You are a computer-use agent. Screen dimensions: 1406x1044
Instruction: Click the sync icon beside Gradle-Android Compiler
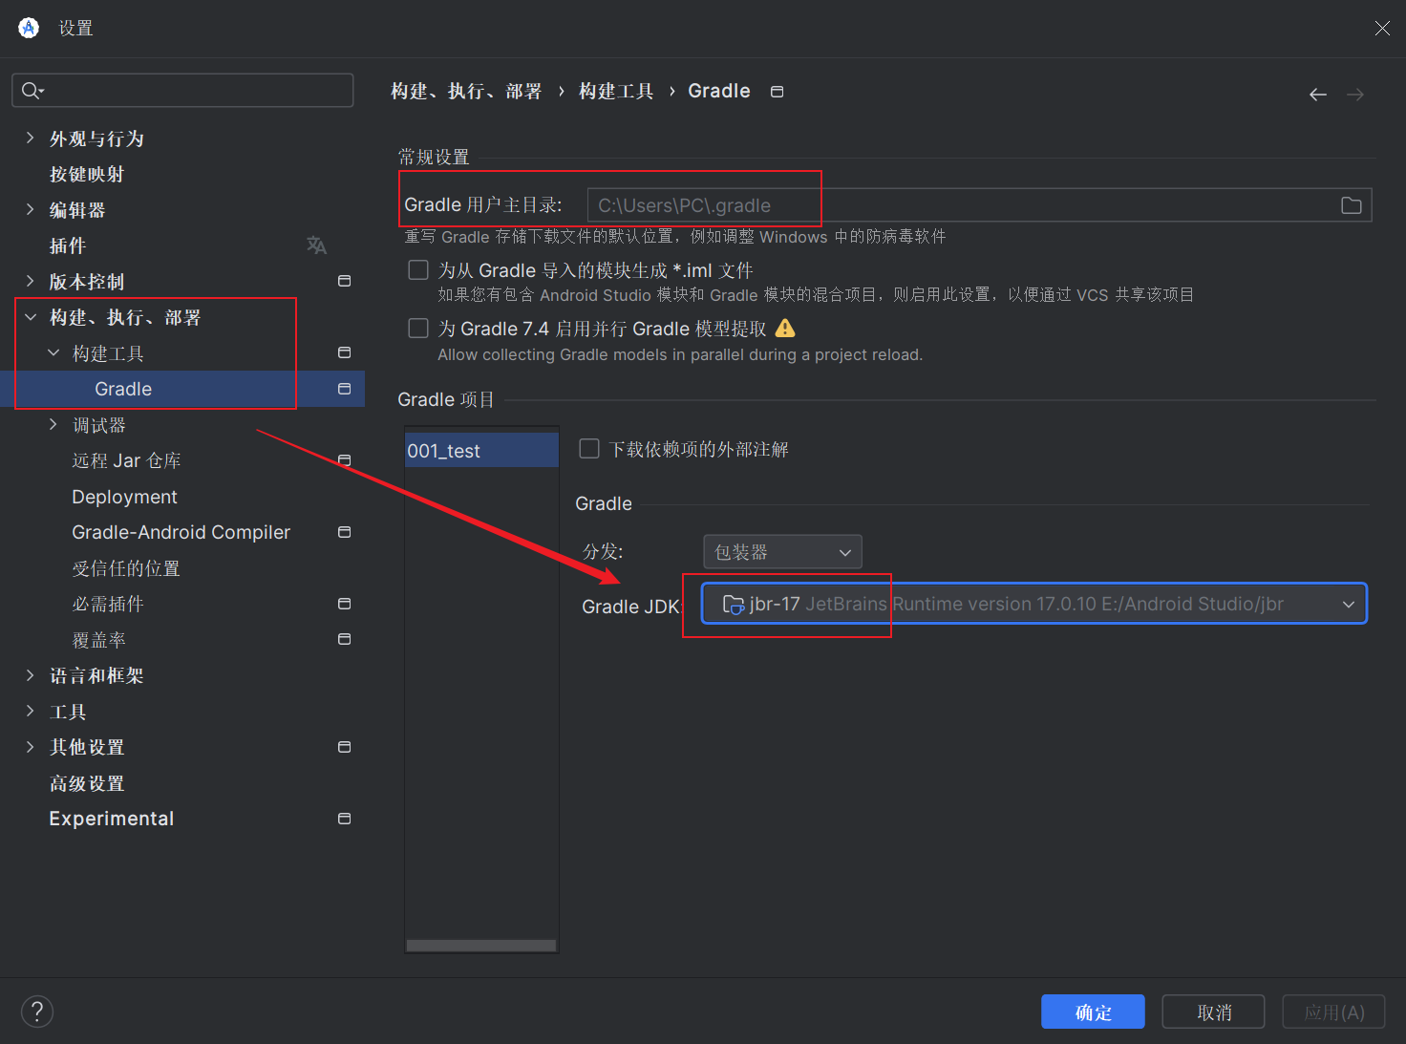pyautogui.click(x=344, y=532)
